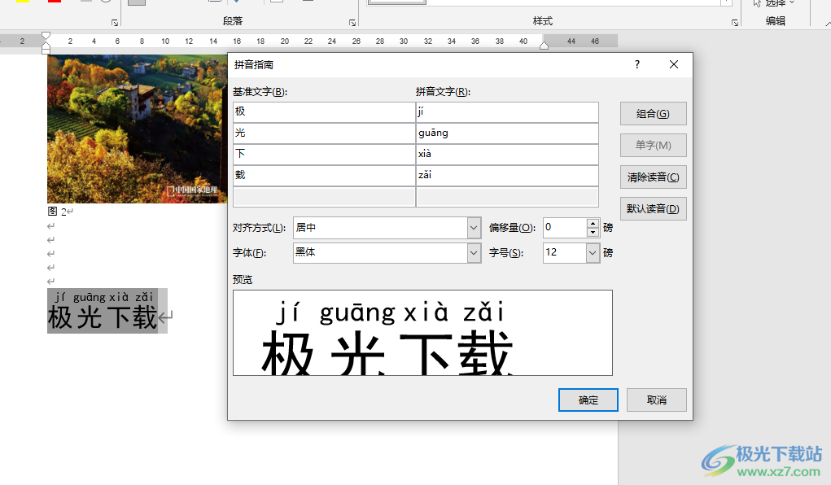
Task: Click the 清除读音(C) clear pronunciation button
Action: point(653,177)
